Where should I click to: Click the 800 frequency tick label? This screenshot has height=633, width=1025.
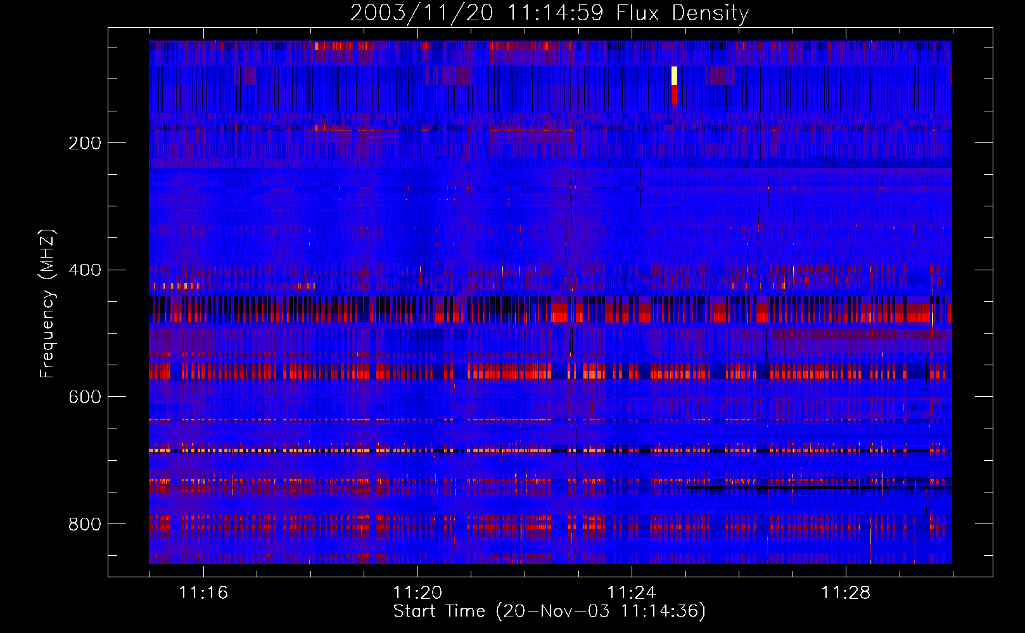(x=85, y=524)
